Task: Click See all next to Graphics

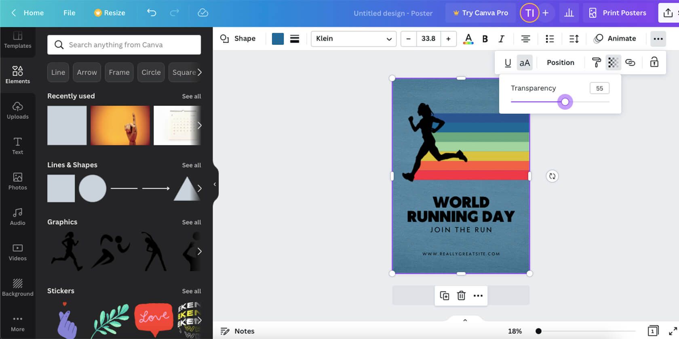Action: coord(191,222)
